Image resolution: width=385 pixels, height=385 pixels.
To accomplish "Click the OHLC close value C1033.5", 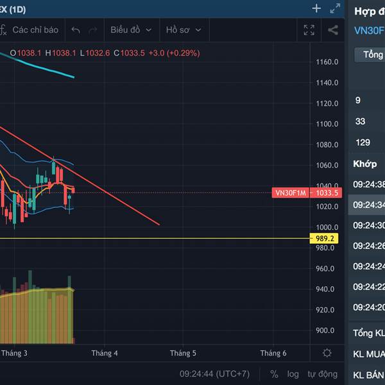I will (129, 53).
